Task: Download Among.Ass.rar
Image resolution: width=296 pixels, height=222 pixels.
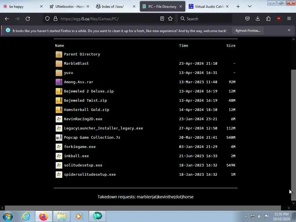Action: (x=79, y=82)
